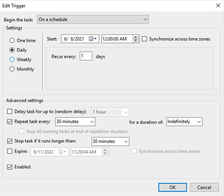Increase start time with up spinner arrow
This screenshot has height=196, width=224.
click(135, 37)
